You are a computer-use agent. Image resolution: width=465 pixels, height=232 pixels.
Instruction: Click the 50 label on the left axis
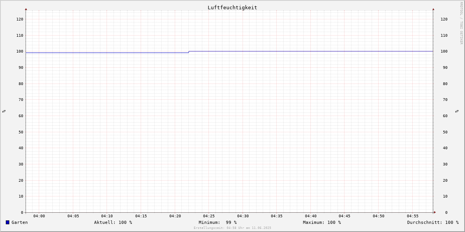pos(21,132)
